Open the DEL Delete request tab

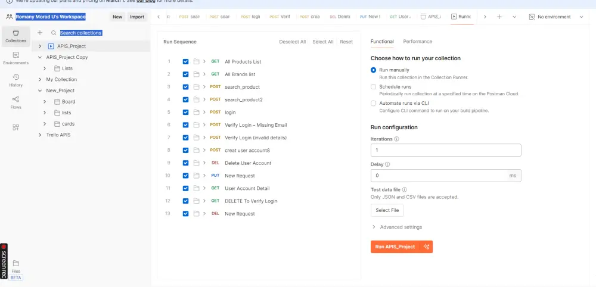pyautogui.click(x=340, y=17)
